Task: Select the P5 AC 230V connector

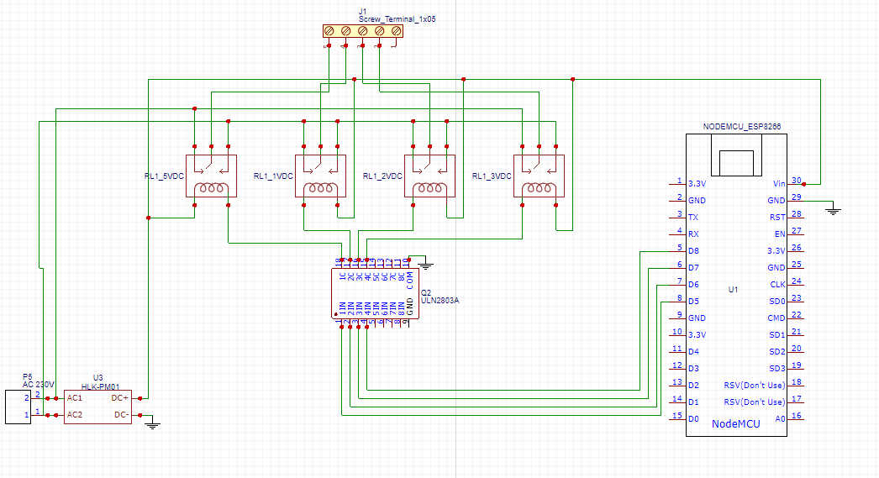Action: 18,407
